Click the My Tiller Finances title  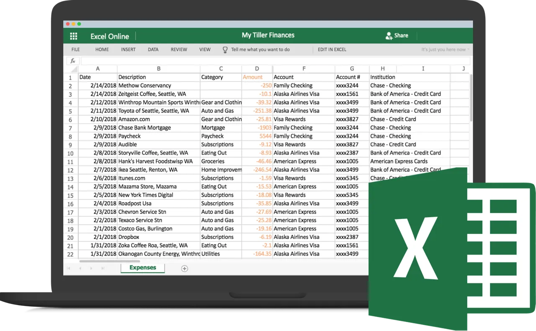[268, 35]
